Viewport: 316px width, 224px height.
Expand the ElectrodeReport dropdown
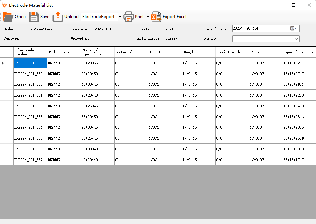pos(120,17)
